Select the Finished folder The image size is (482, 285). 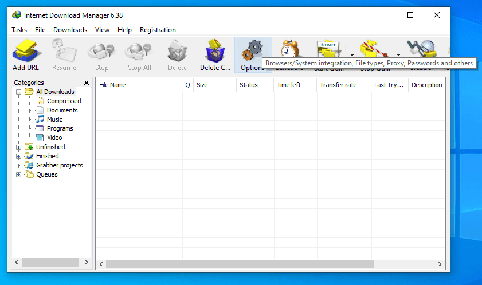tap(48, 156)
